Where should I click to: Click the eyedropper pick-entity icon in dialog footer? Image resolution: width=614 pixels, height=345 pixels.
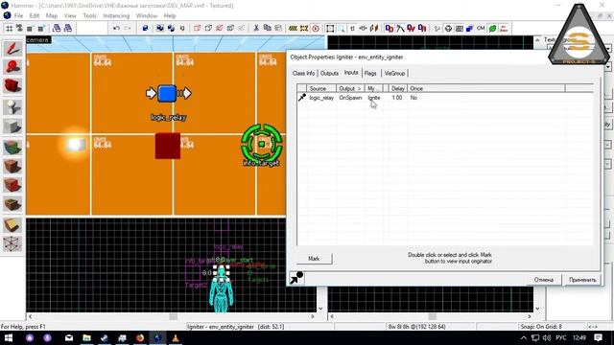click(x=296, y=278)
